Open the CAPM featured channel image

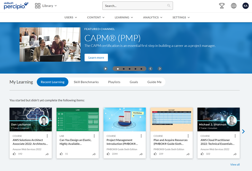tap(50, 44)
